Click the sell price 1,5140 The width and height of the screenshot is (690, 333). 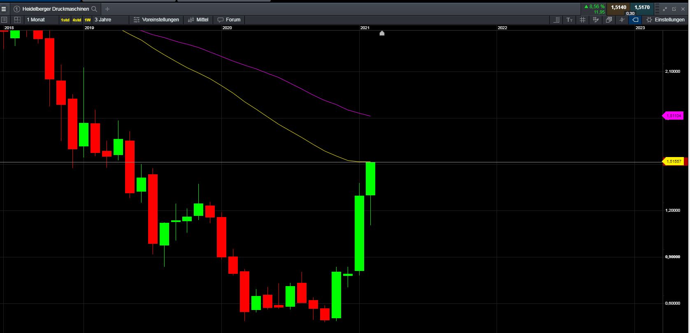click(618, 7)
